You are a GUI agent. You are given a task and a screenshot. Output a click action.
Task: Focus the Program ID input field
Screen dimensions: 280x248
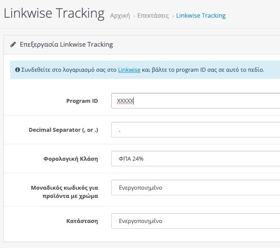(196, 101)
